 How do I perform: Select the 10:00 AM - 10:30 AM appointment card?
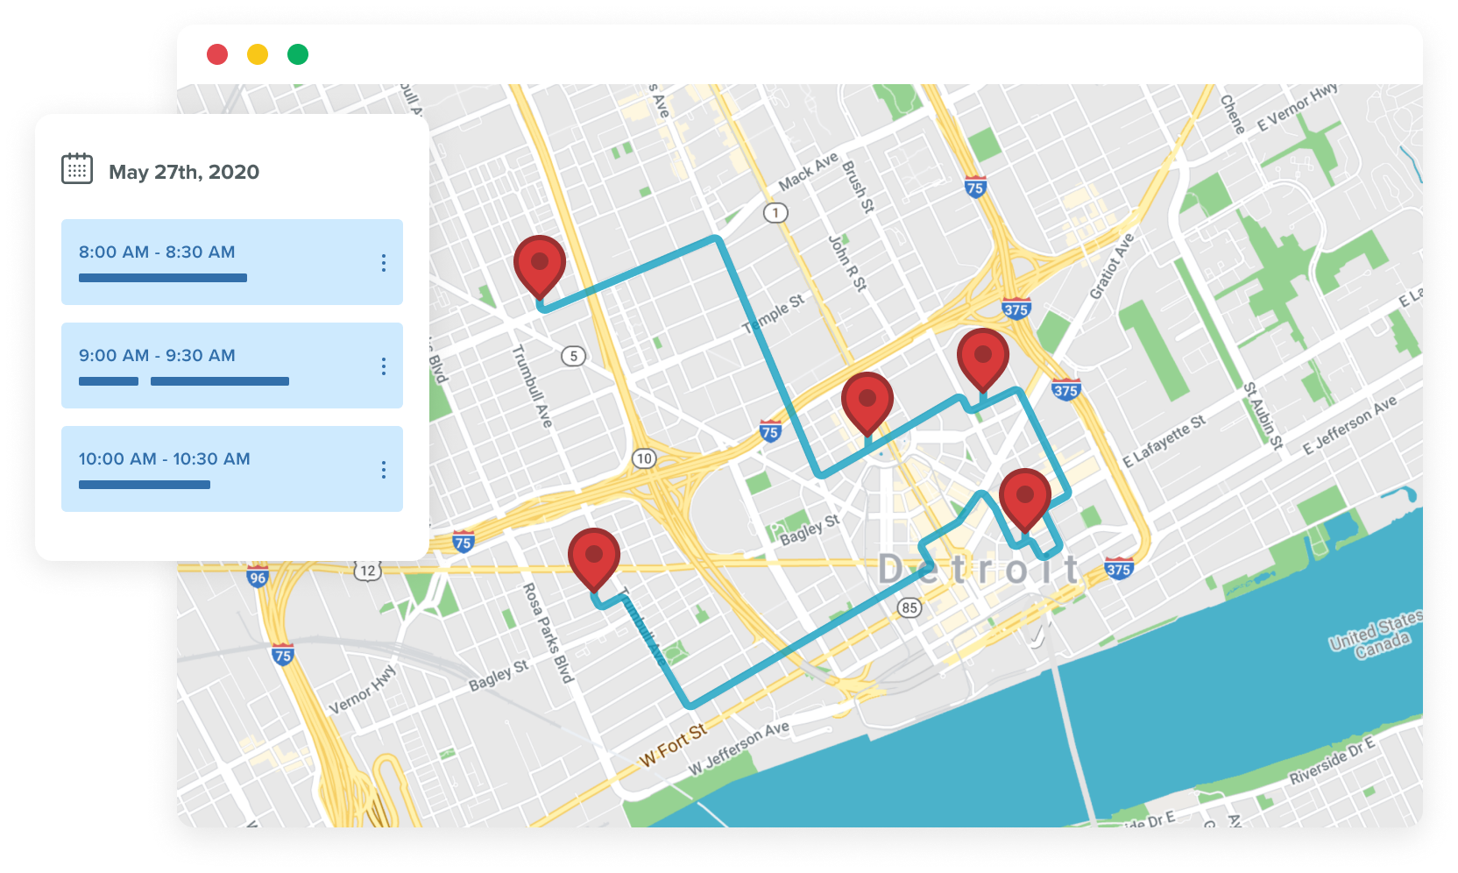pyautogui.click(x=232, y=469)
